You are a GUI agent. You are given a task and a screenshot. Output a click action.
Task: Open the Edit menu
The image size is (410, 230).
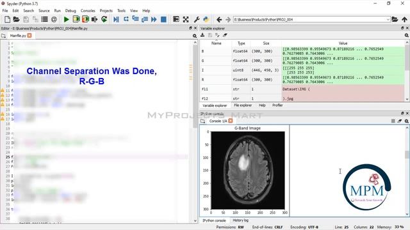click(x=15, y=11)
